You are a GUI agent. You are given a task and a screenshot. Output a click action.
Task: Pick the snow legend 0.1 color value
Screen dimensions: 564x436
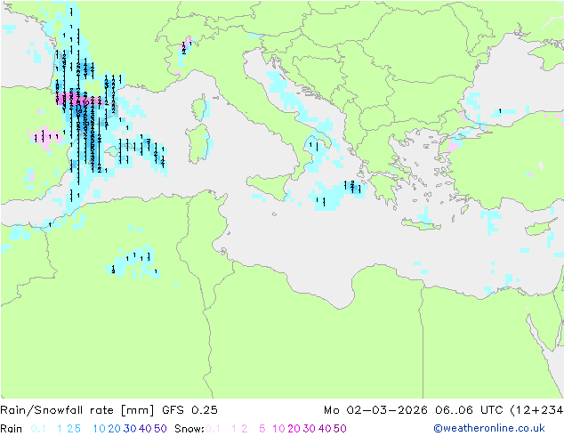click(x=213, y=429)
